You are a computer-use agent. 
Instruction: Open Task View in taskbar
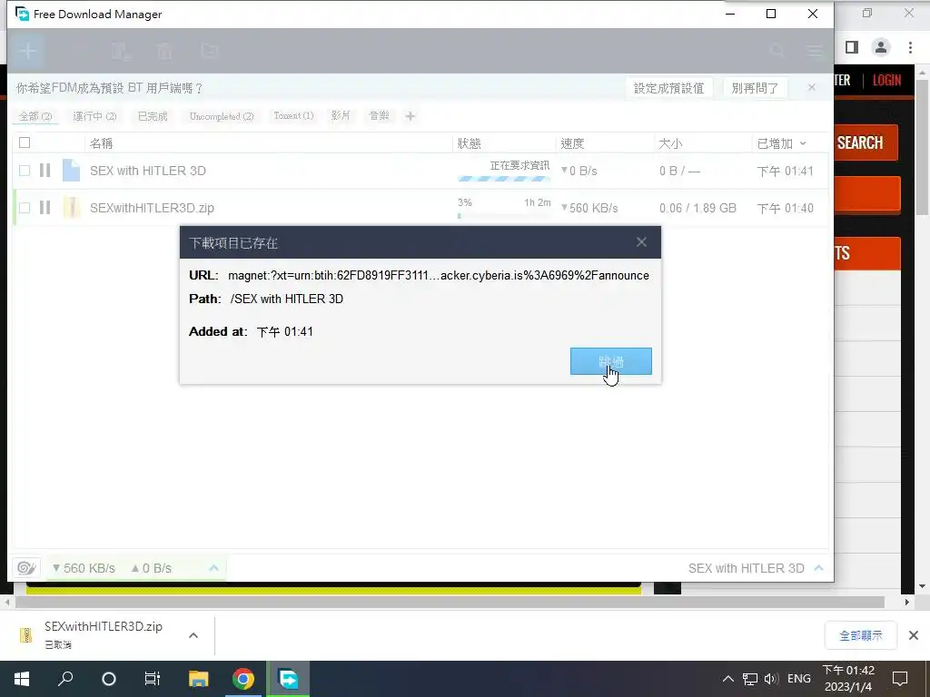(x=153, y=679)
